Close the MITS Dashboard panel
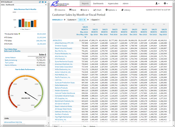Viewport: 175px width, 127px height. [45, 2]
